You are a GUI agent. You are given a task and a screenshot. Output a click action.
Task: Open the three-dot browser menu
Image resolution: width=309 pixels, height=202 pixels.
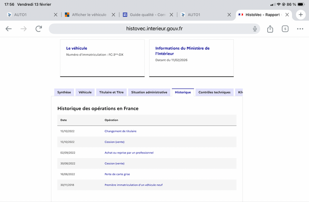[x=300, y=29]
